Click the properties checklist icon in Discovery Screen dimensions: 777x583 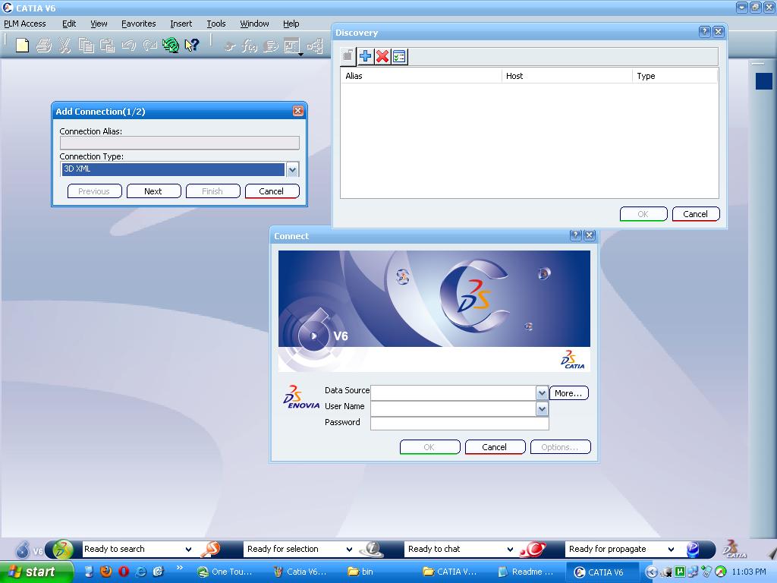point(399,56)
